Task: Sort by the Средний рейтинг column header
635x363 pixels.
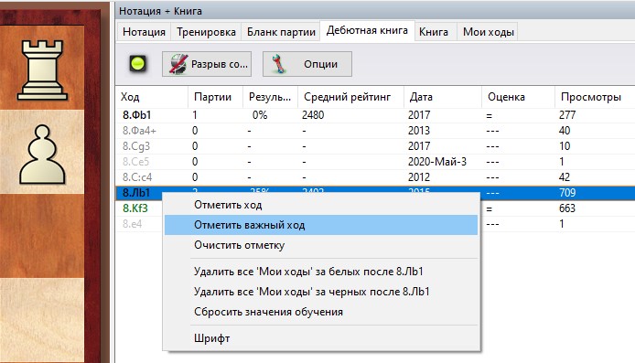Action: point(350,97)
